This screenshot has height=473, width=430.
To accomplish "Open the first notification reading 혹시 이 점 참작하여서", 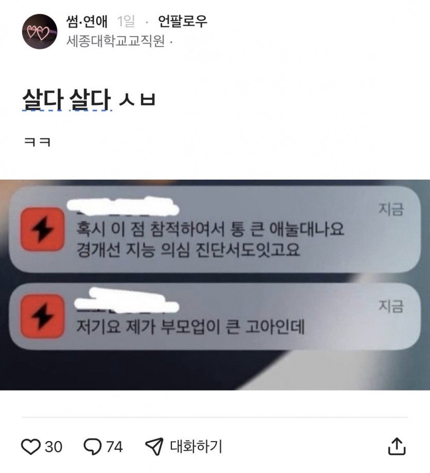I will [215, 229].
